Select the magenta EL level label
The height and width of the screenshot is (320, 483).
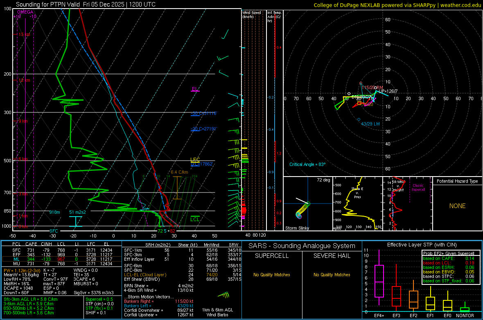pos(195,89)
